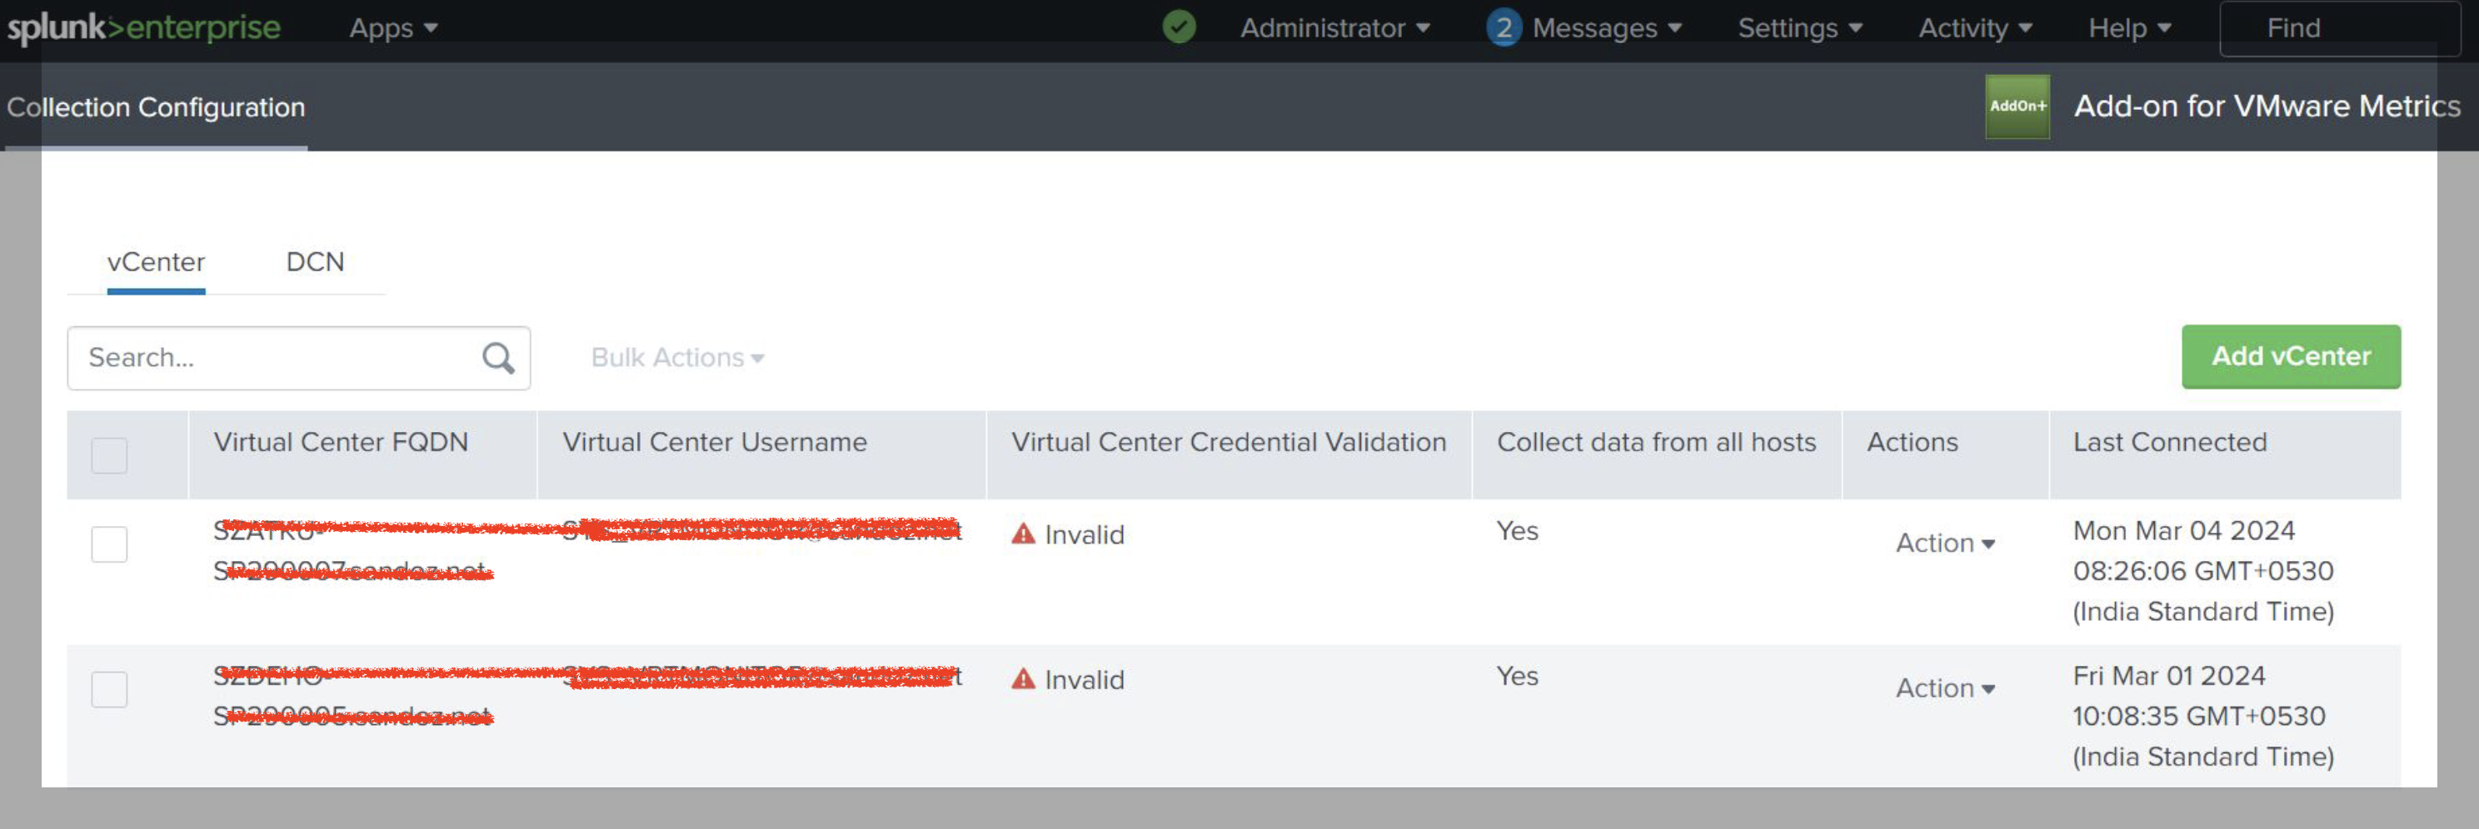Image resolution: width=2479 pixels, height=829 pixels.
Task: Click the AddOn+ green app icon
Action: tap(2017, 107)
